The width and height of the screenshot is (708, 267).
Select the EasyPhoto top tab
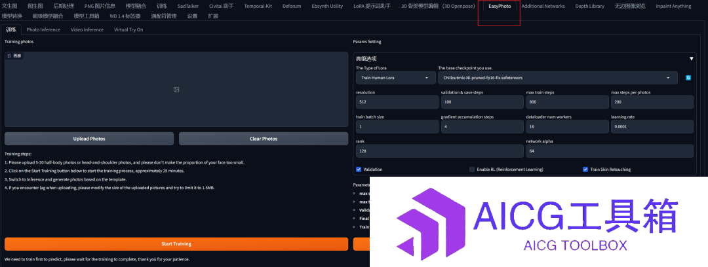[x=500, y=7]
